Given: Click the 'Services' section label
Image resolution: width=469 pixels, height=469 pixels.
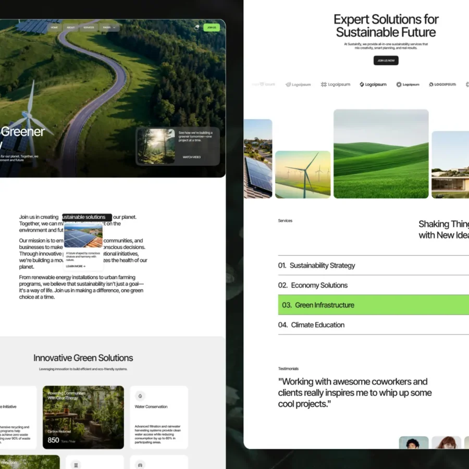Looking at the screenshot, I should point(285,220).
